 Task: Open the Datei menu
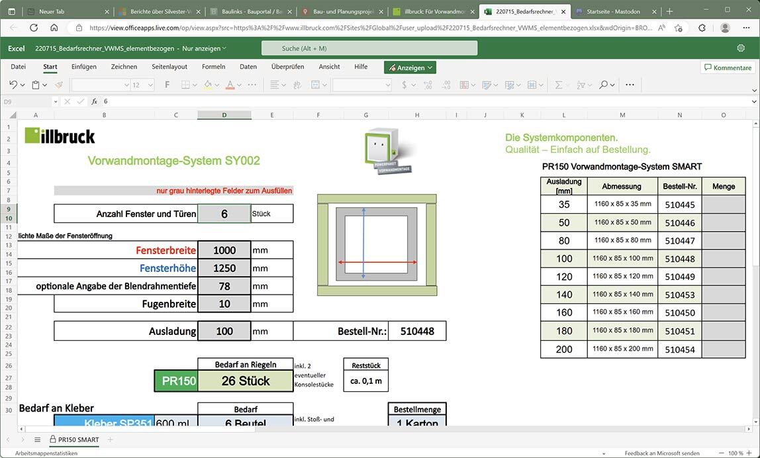click(x=19, y=67)
